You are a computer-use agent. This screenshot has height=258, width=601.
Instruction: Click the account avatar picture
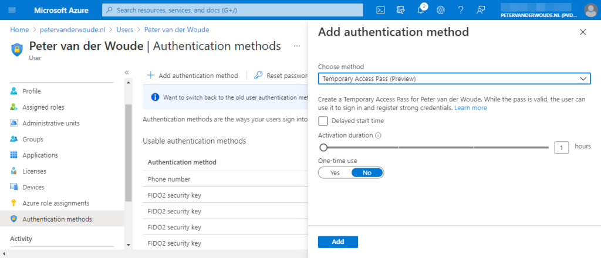590,10
